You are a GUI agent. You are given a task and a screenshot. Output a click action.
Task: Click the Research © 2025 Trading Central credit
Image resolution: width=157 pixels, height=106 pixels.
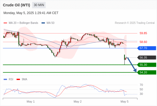pos(135,23)
